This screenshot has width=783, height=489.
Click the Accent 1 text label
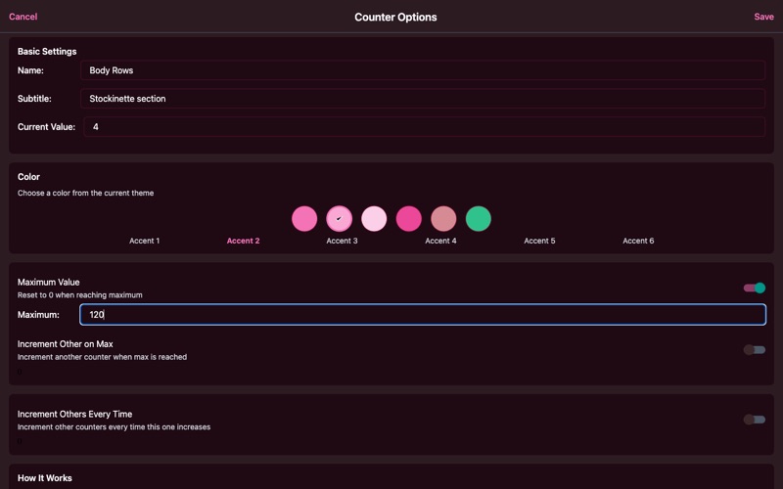[x=145, y=241]
